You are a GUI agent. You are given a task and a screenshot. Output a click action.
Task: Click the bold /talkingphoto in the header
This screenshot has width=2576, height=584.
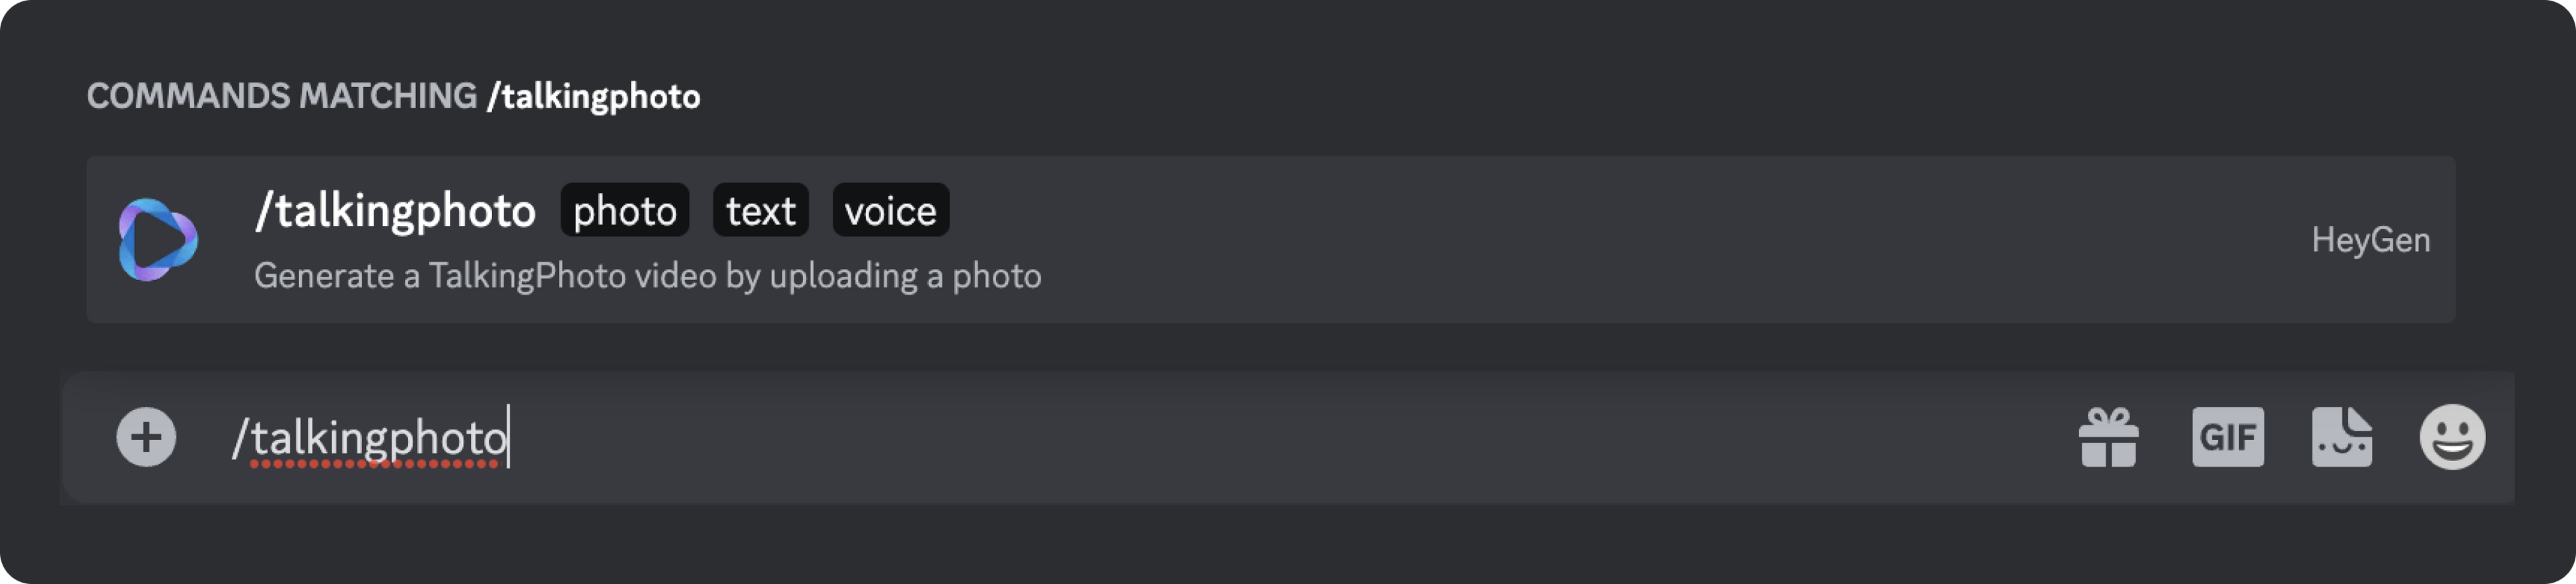594,96
